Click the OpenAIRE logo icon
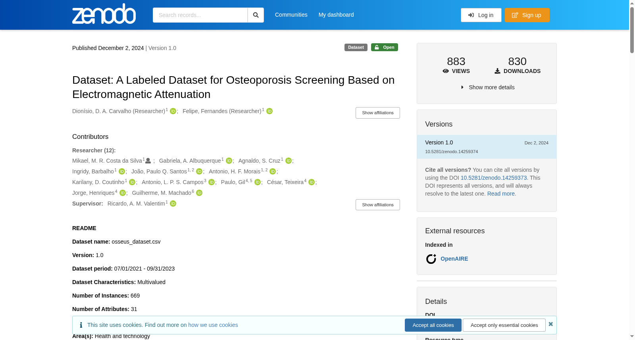The width and height of the screenshot is (635, 340). coord(431,259)
